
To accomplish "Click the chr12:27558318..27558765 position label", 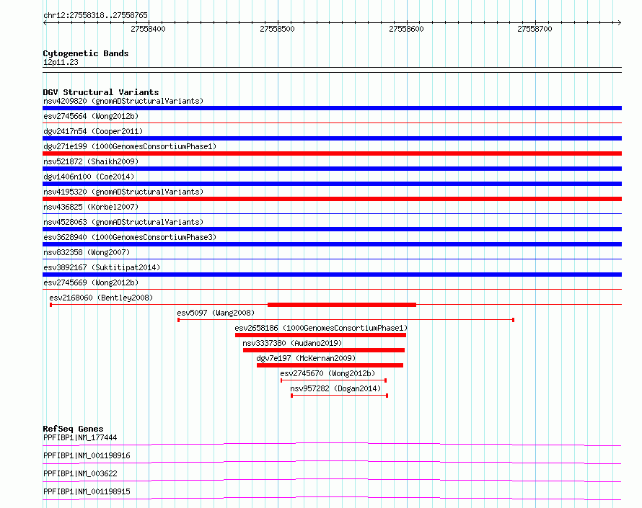I will point(95,16).
